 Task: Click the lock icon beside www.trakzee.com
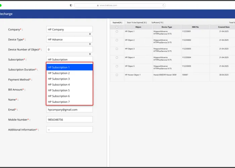point(97,5)
